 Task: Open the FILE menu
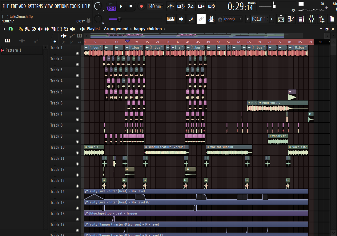coord(6,6)
